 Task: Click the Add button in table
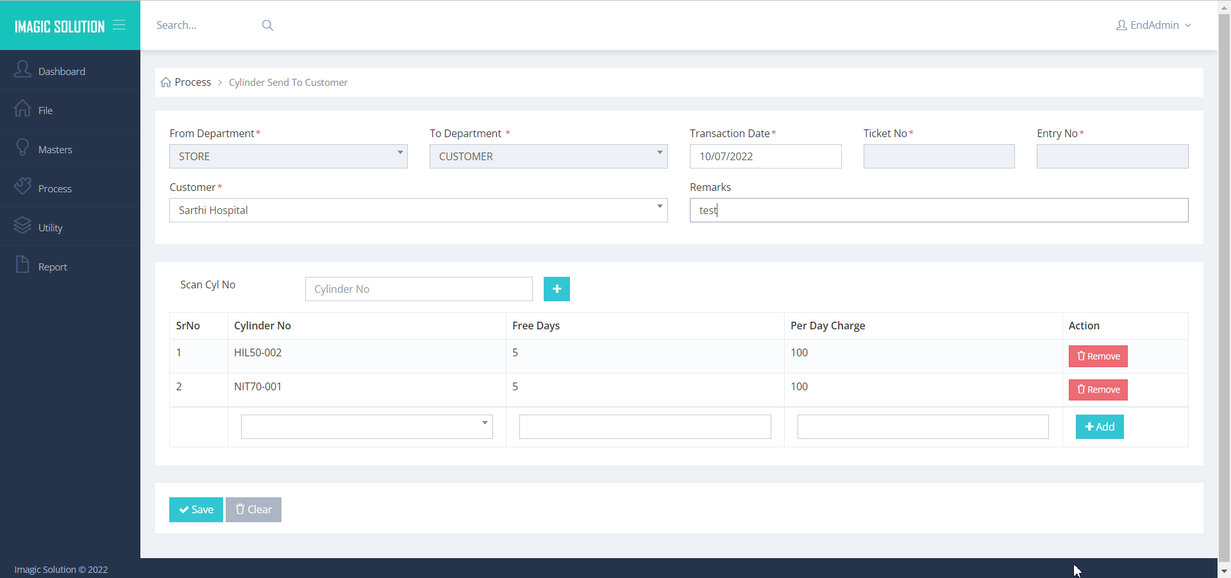tap(1100, 427)
